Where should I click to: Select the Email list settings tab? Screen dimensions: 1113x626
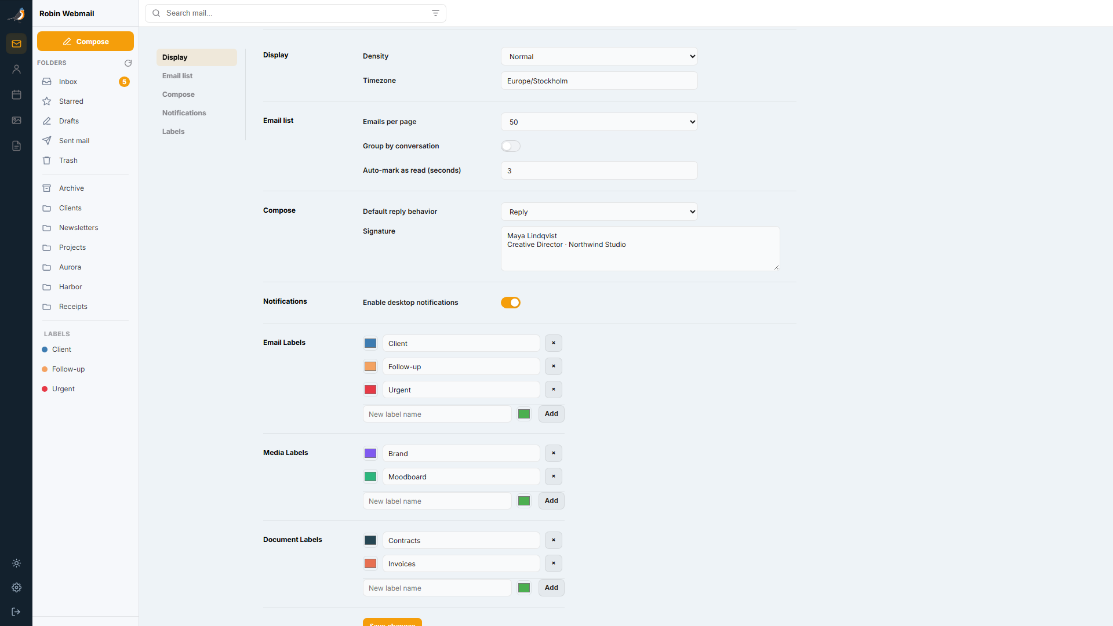[x=197, y=76]
